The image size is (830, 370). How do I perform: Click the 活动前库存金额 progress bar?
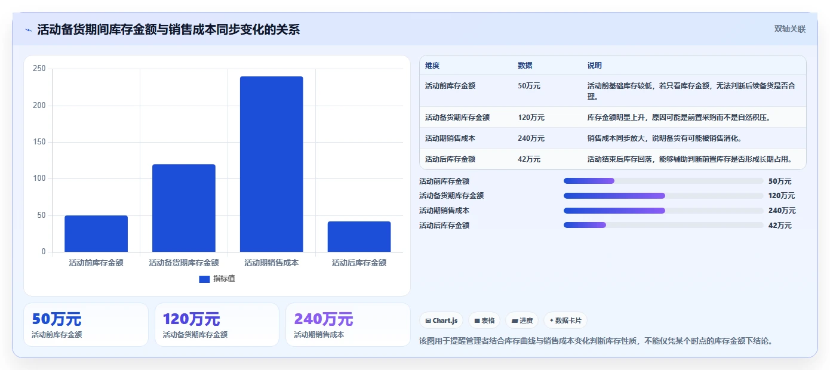663,181
